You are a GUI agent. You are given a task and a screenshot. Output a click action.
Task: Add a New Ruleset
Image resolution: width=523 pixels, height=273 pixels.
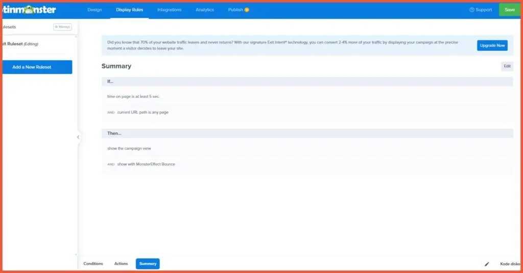point(37,67)
